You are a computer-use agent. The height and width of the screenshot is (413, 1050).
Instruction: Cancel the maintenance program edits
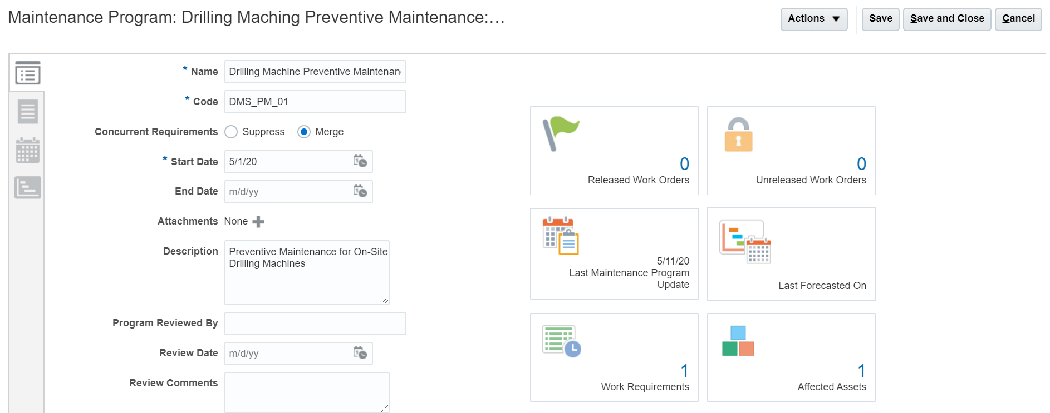tap(1018, 19)
